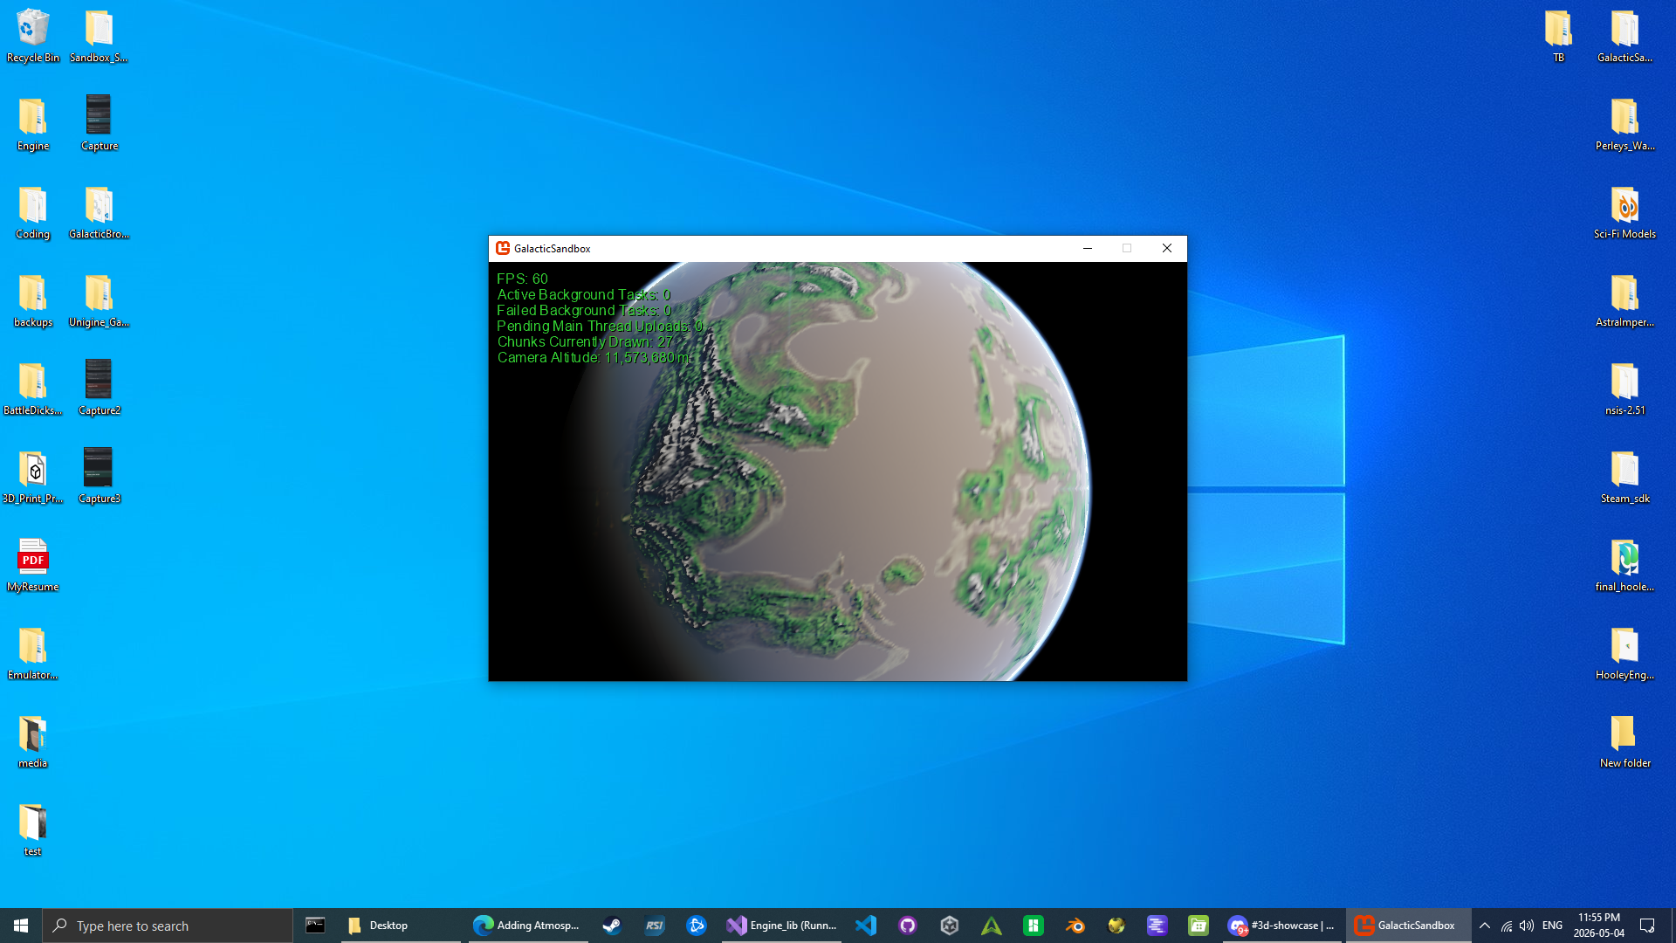This screenshot has height=943, width=1676.
Task: Switch to Visual Studio Engine_lib window
Action: [782, 926]
